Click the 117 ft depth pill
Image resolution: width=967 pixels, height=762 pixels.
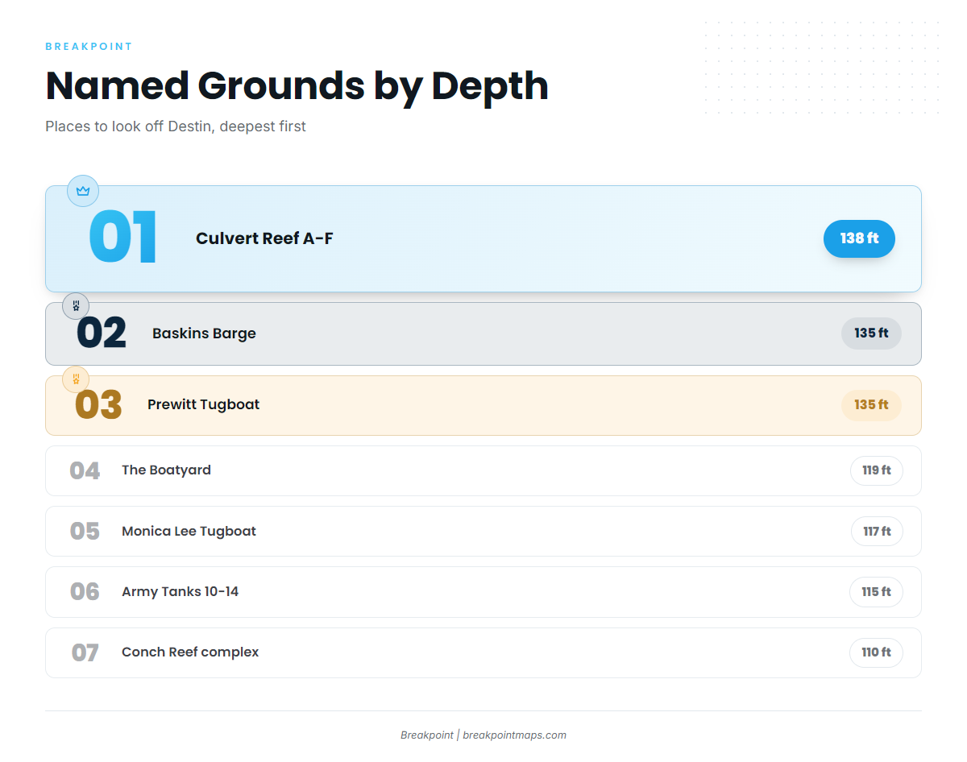tap(877, 532)
